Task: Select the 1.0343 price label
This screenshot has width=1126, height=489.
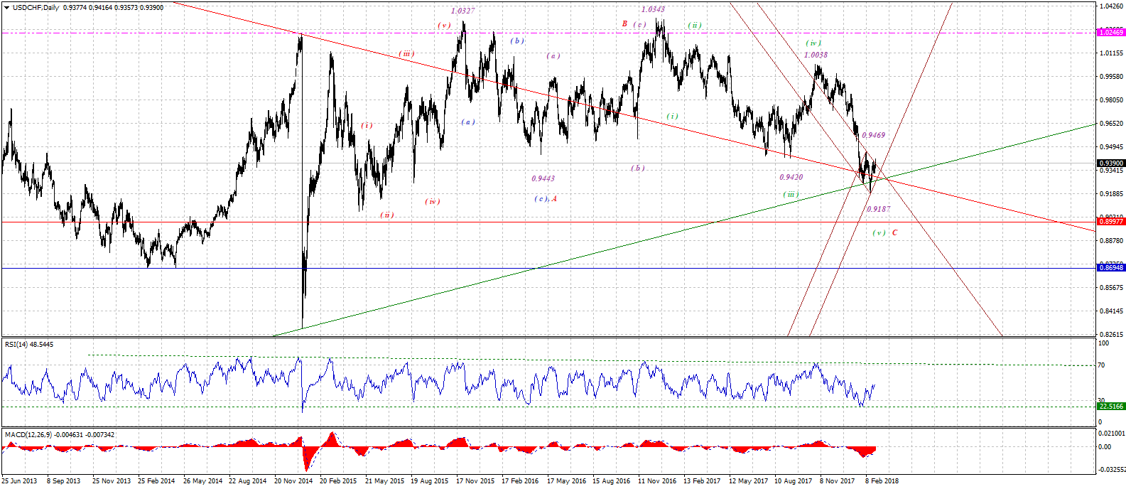Action: [x=653, y=10]
